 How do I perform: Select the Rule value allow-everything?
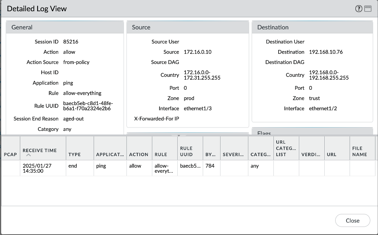click(82, 93)
